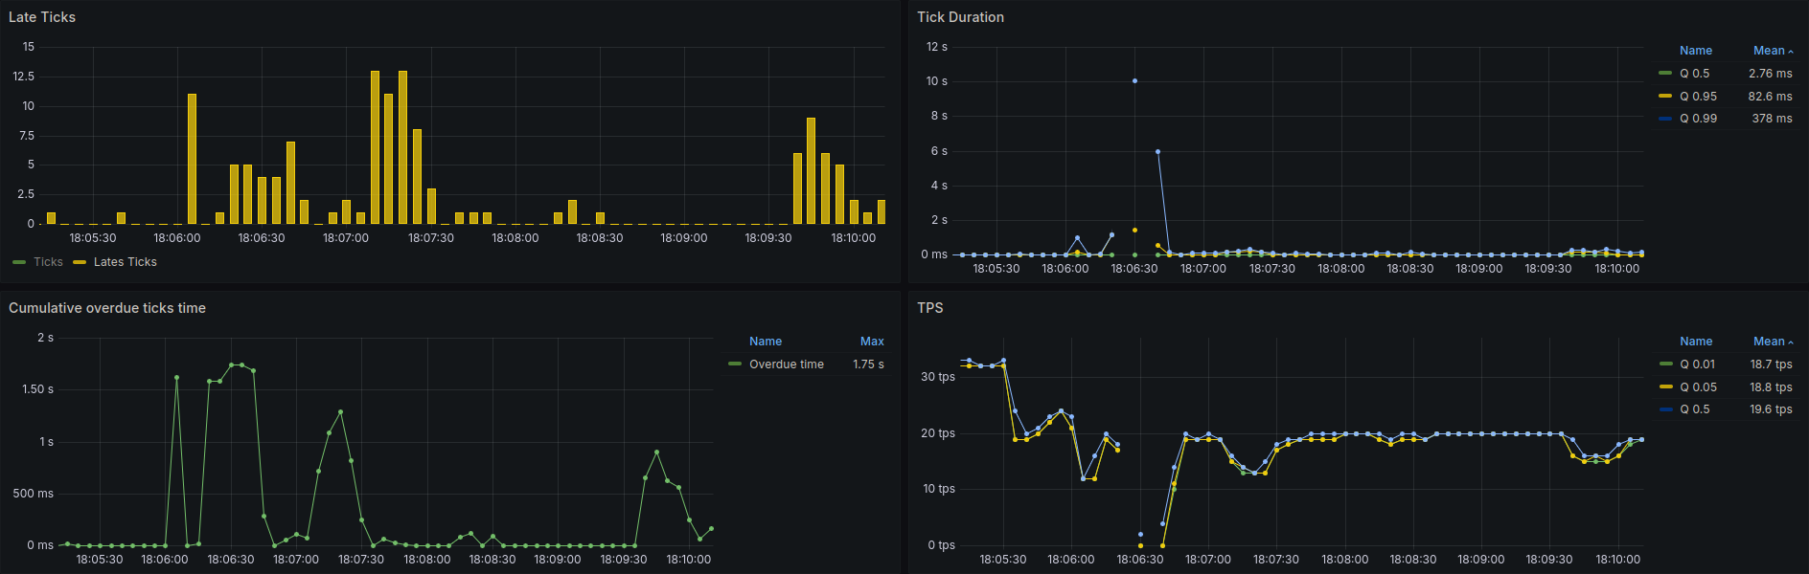Click blue swatch of Q 0.99 legend
This screenshot has height=574, width=1809.
tap(1665, 119)
